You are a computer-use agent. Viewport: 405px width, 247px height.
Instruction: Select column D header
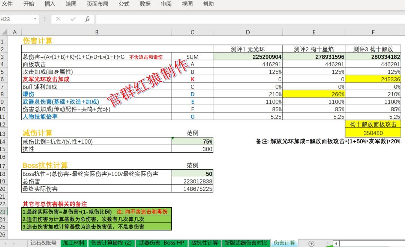[x=248, y=32]
